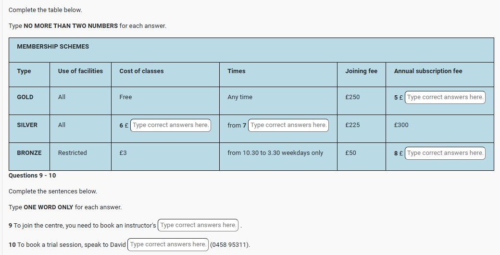Click the 'Restricted' facilities cell

pyautogui.click(x=72, y=153)
